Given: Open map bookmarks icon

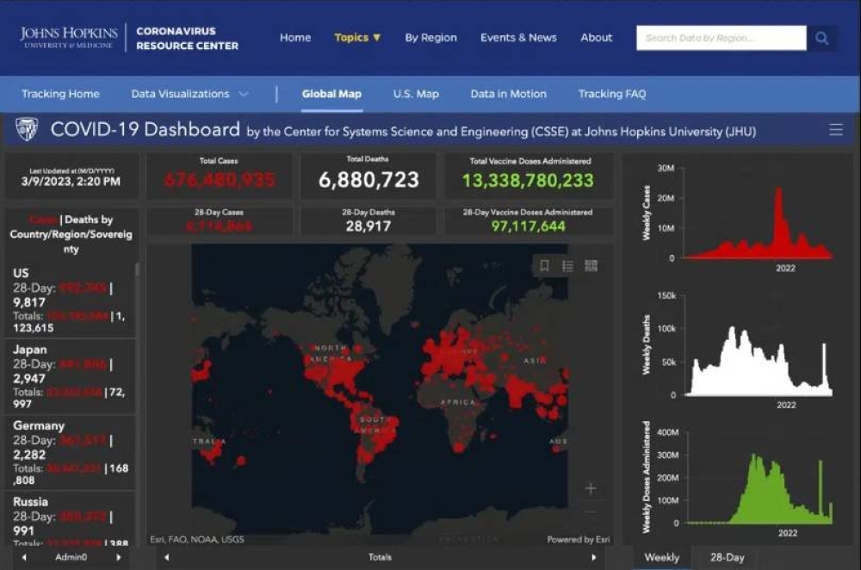Looking at the screenshot, I should (544, 266).
